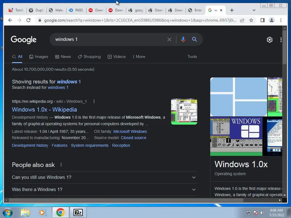Switch to the goog tab
291x218 pixels.
pyautogui.click(x=136, y=10)
